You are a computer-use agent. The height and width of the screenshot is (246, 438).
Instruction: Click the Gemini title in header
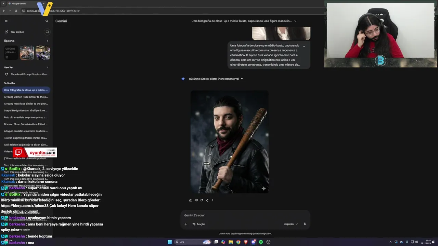(61, 21)
